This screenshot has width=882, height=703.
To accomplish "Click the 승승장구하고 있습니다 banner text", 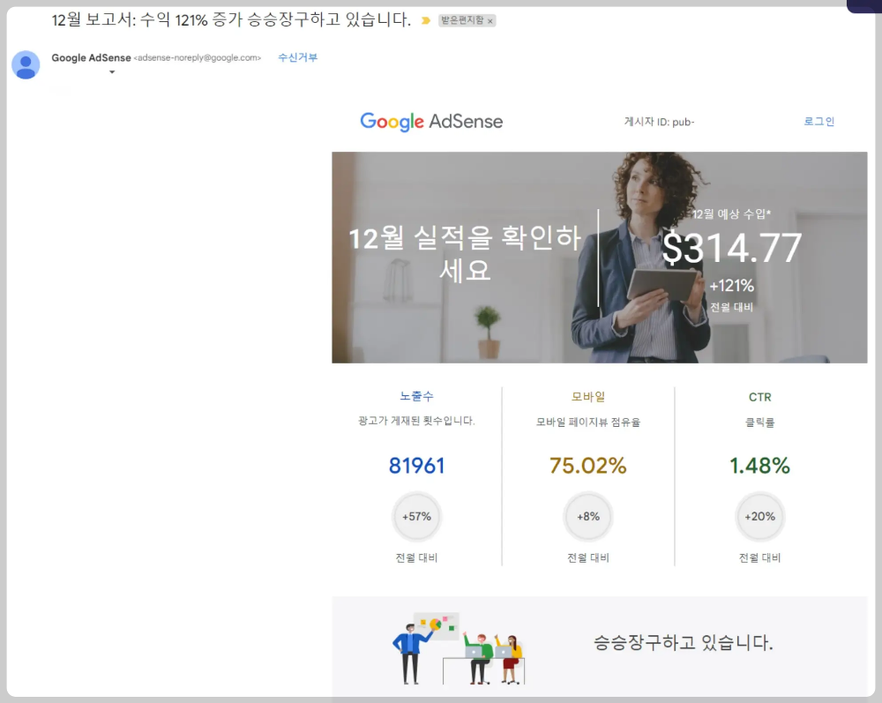I will [684, 642].
